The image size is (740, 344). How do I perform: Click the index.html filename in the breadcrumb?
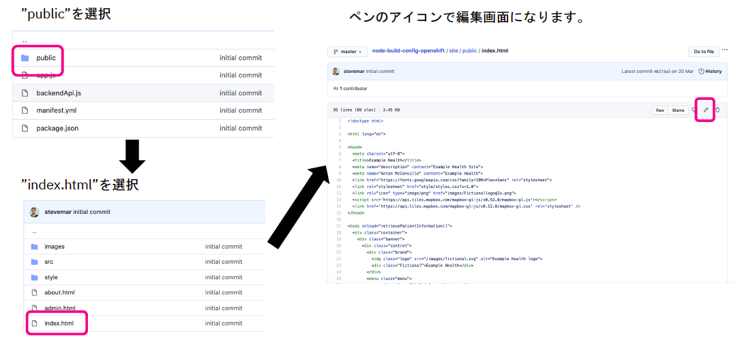(x=494, y=51)
